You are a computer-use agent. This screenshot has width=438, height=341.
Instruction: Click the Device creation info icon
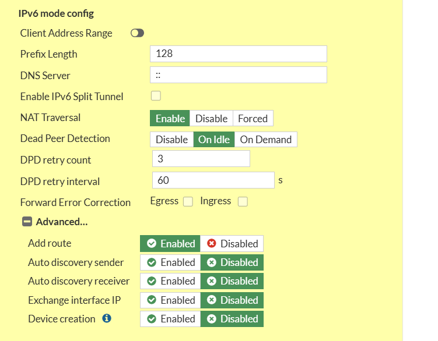107,319
